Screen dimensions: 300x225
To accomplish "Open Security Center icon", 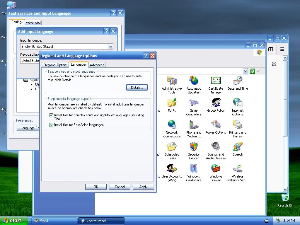I will [x=194, y=146].
